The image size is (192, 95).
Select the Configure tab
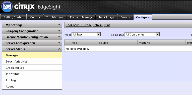[143, 17]
